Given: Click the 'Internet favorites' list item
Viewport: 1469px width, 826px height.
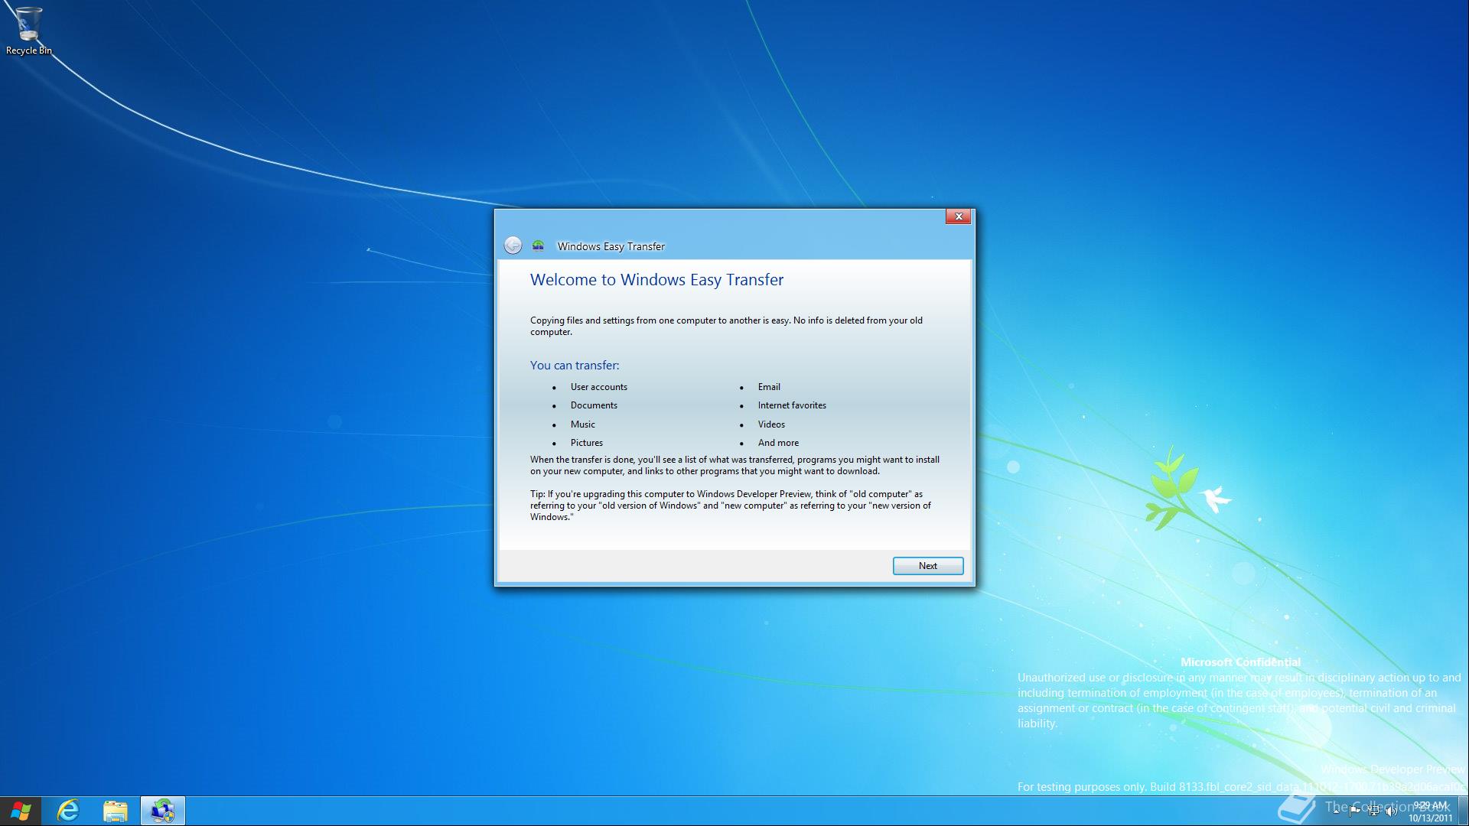Looking at the screenshot, I should 792,405.
